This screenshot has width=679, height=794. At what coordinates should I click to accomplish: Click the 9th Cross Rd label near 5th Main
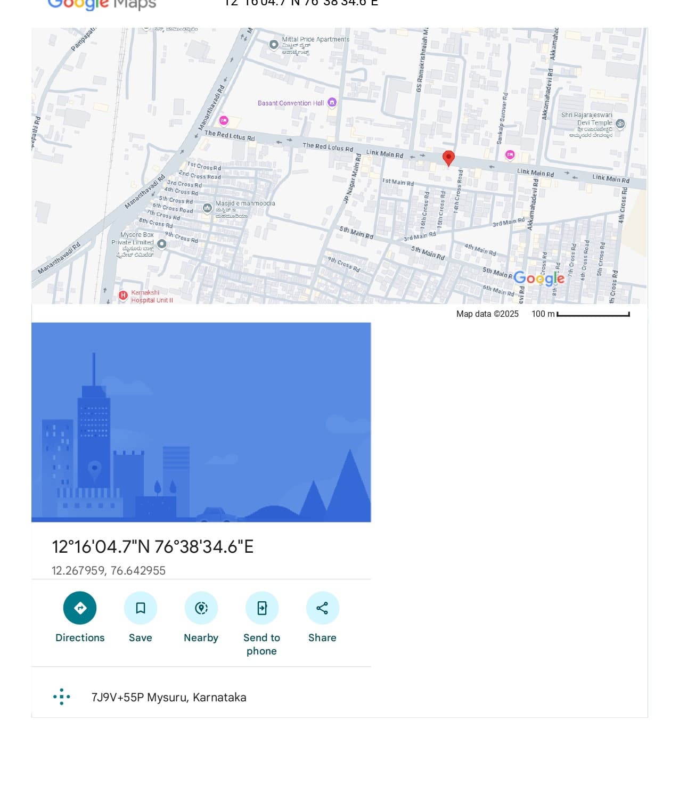pos(344,264)
